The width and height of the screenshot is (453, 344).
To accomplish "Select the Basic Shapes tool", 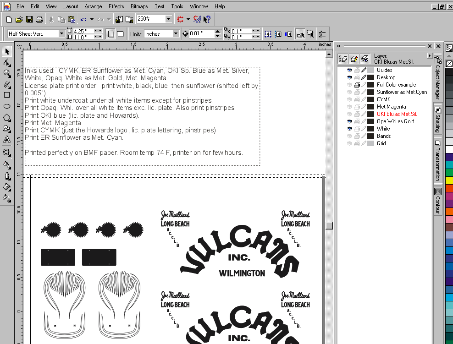I will tap(7, 128).
